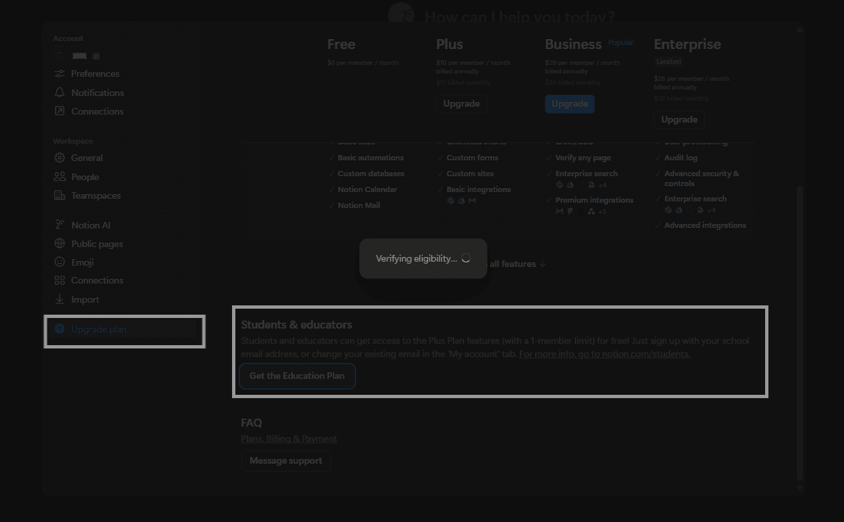The image size is (844, 522).
Task: Open Notion AI settings icon
Action: 60,225
